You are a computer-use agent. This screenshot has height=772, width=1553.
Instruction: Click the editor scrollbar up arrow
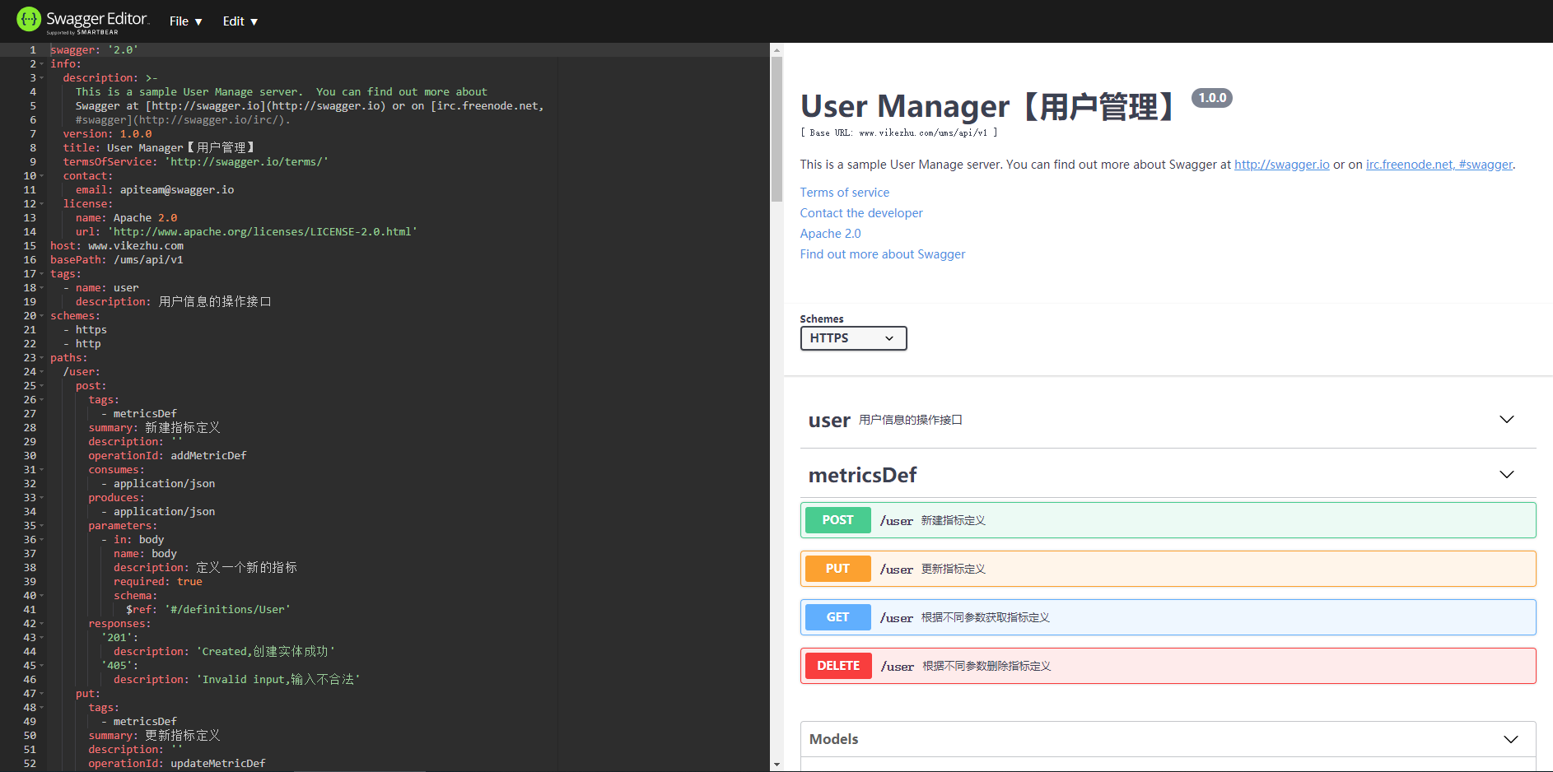pos(776,50)
